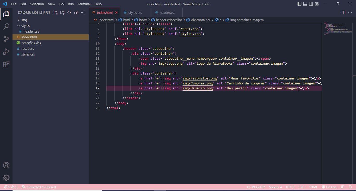Collapse all folders in Explorer
Screen dimensions: 356x191
coord(76,13)
